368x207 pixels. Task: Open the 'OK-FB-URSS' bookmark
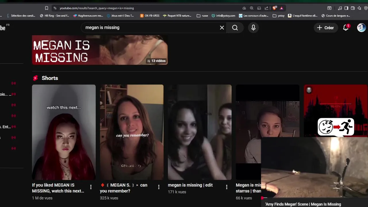pyautogui.click(x=149, y=16)
